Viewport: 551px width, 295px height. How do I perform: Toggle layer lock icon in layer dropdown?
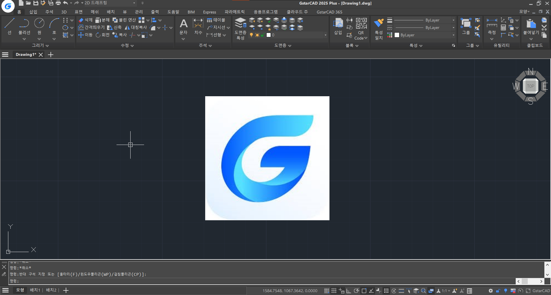click(263, 35)
